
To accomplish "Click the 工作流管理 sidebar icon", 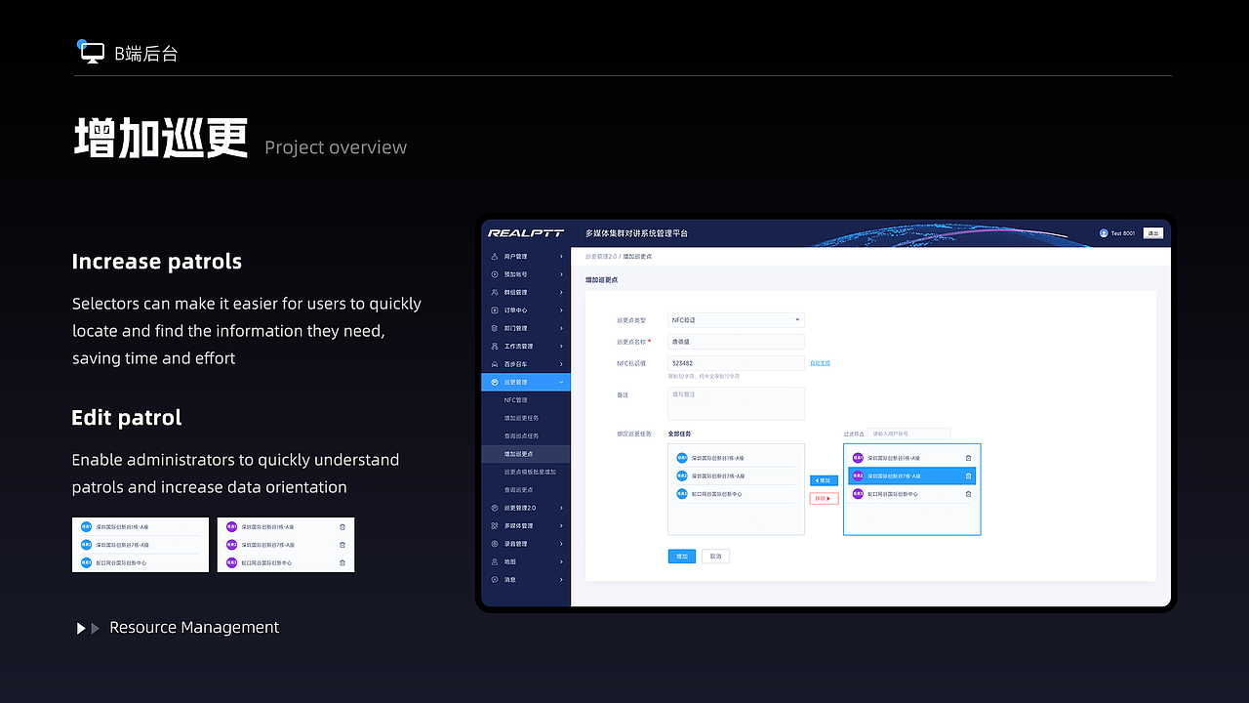I will tap(495, 346).
